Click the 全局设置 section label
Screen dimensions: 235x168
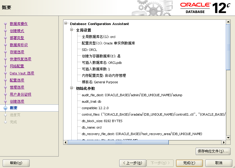[84, 30]
